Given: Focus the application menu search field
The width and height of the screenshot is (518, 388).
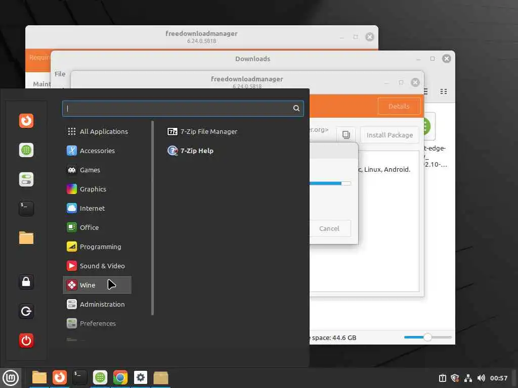Looking at the screenshot, I should pyautogui.click(x=183, y=109).
